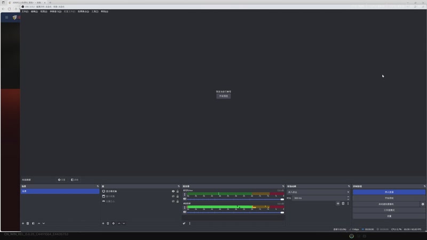Open transition properties three-dot menu
Screen dimensions: 427x240
click(348, 204)
